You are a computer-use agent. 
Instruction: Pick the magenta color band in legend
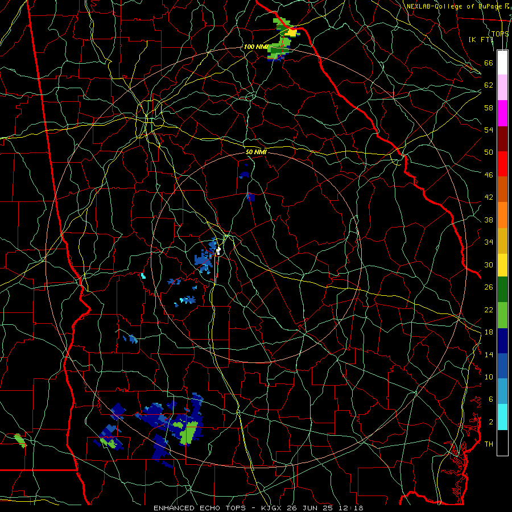[502, 113]
